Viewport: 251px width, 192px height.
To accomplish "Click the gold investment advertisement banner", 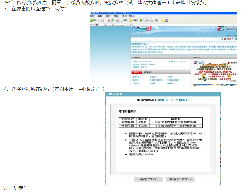I will pos(214,71).
